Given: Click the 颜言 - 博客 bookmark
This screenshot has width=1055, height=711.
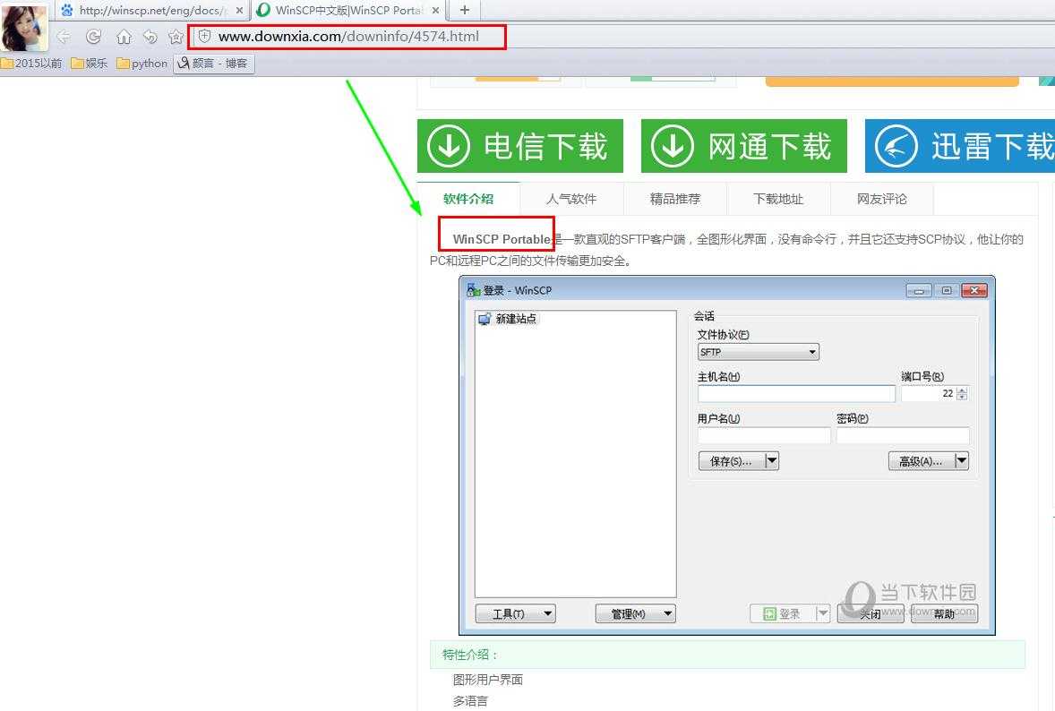Looking at the screenshot, I should [214, 64].
